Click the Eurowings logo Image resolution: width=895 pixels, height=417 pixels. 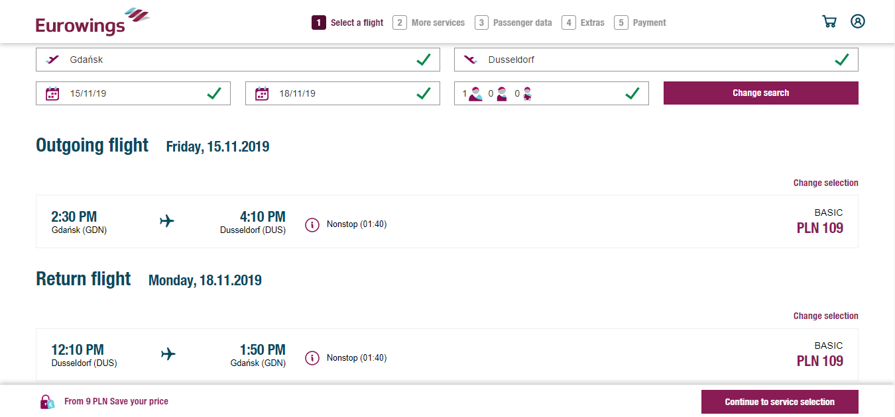(93, 22)
